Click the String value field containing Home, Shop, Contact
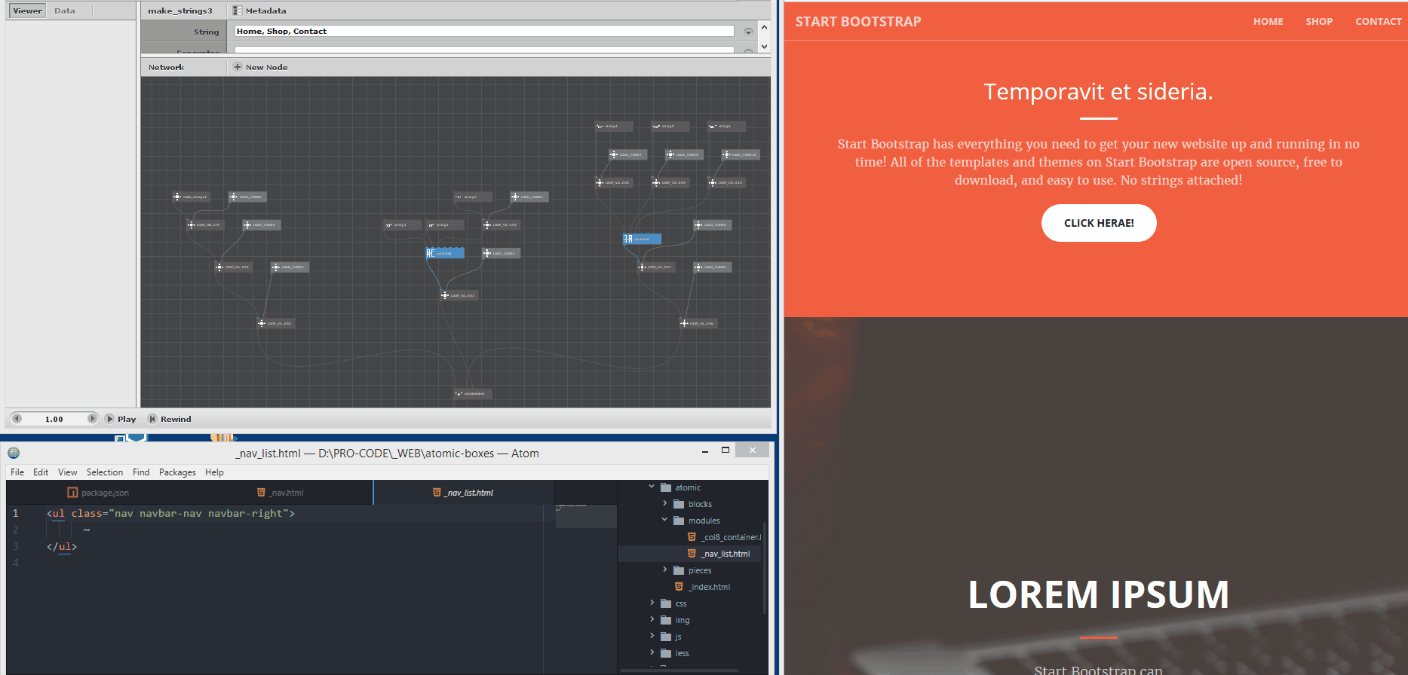 pyautogui.click(x=484, y=31)
